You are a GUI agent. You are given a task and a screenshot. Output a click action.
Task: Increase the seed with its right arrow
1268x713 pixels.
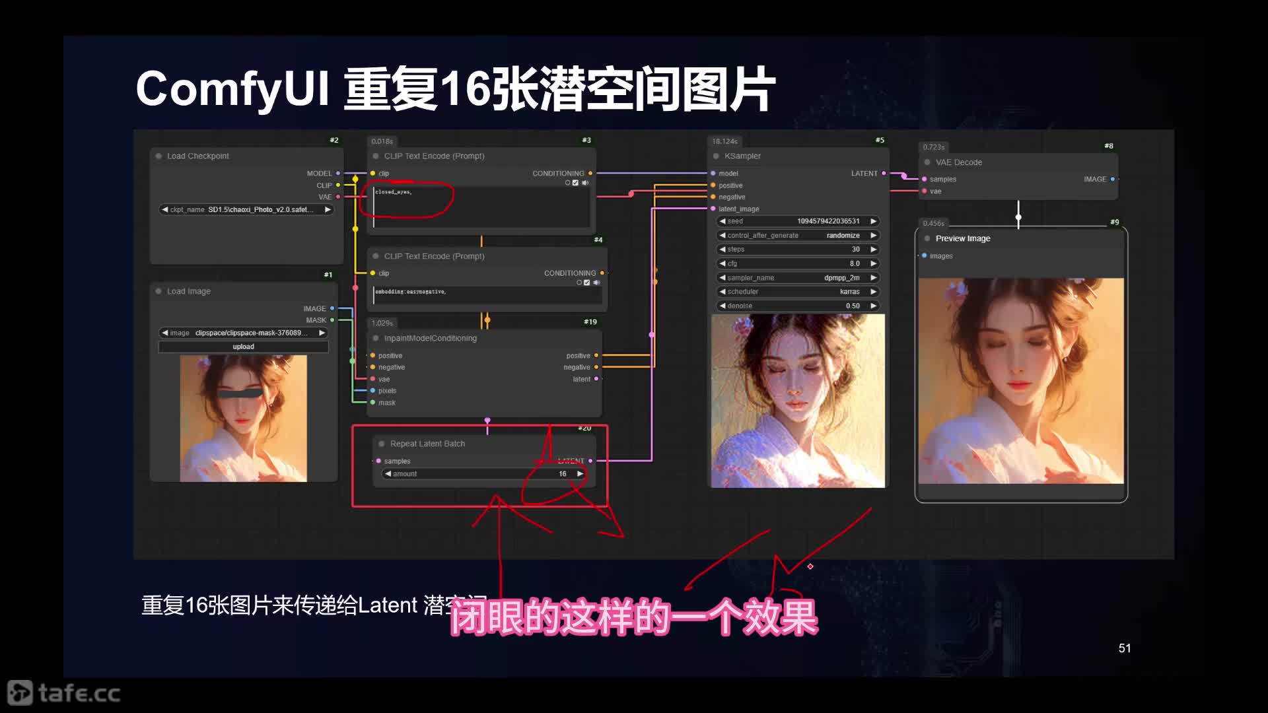873,221
